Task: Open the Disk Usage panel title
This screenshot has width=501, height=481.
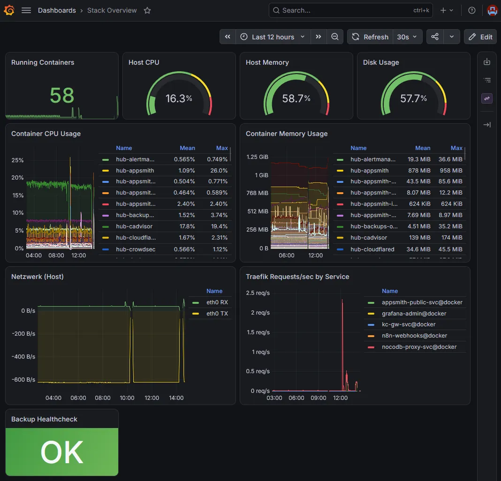Action: tap(381, 62)
